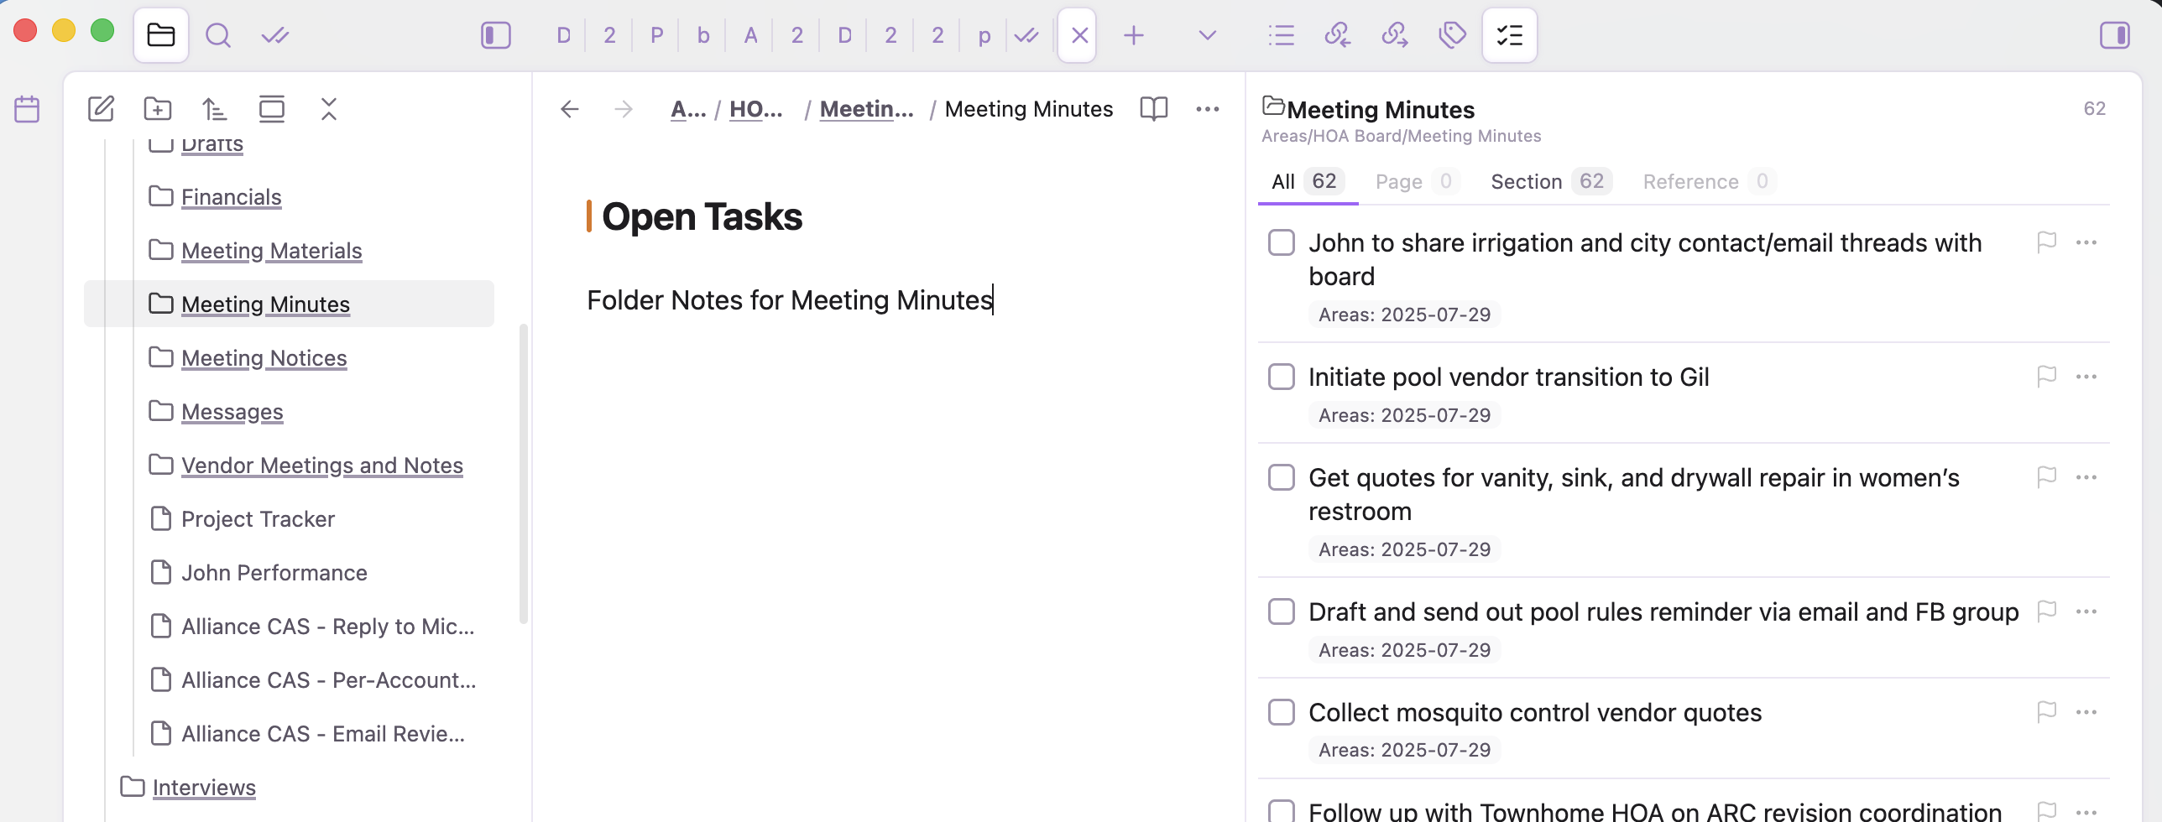Image resolution: width=2162 pixels, height=822 pixels.
Task: Click the file explorer scrollbar
Action: click(524, 473)
